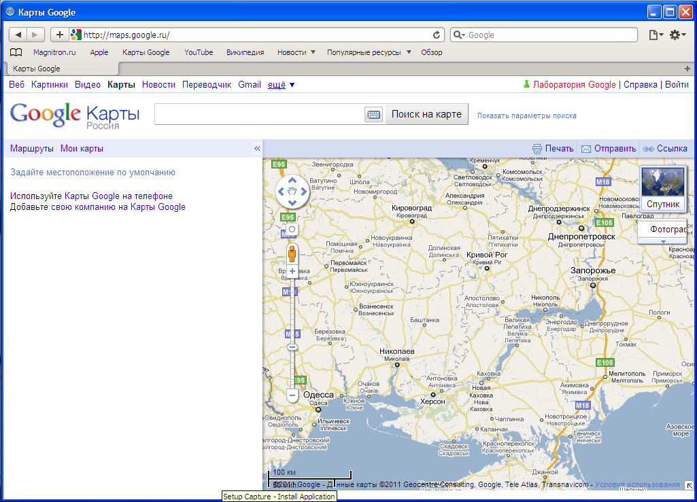Toggle the overview map arrow in the map corner
This screenshot has height=502, width=697.
point(690,486)
